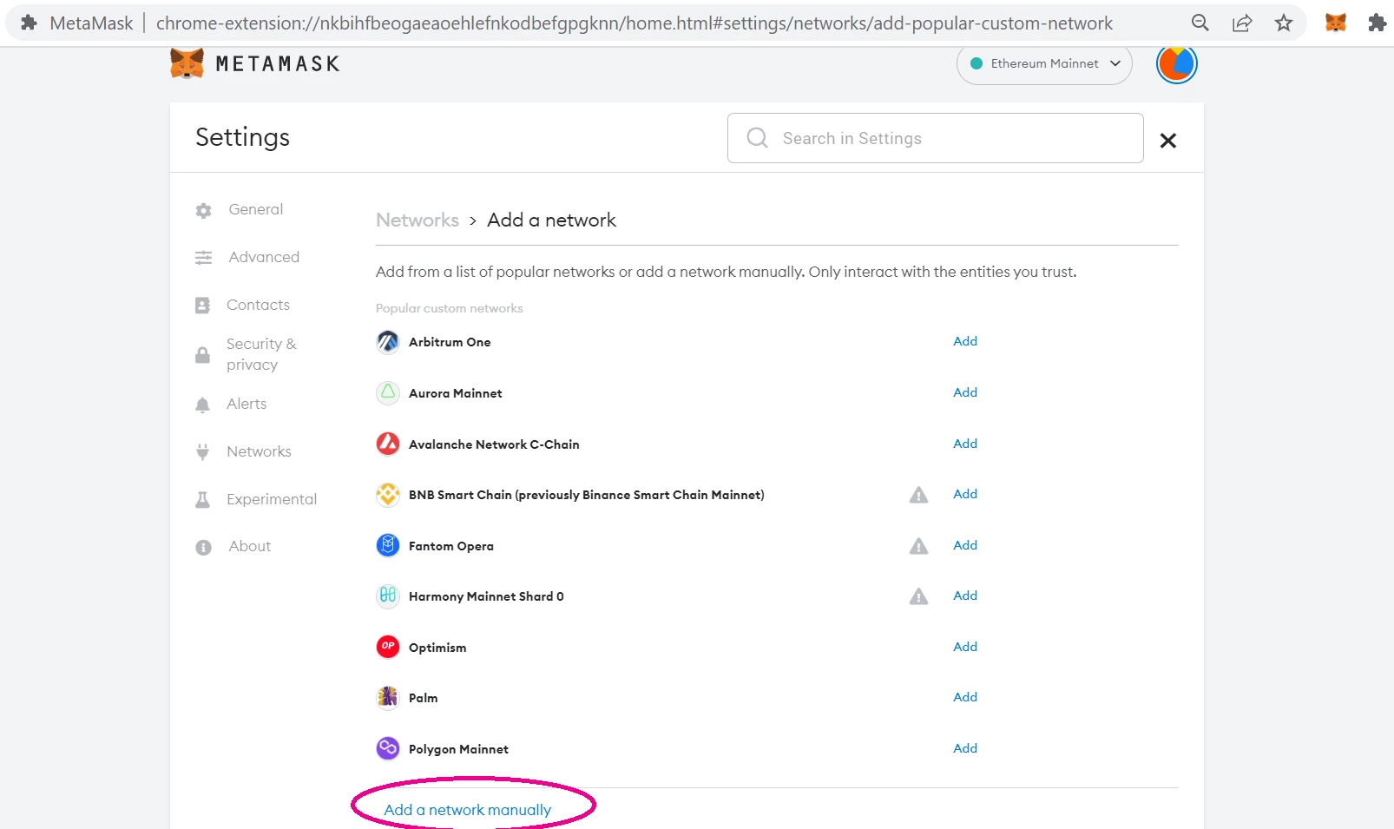Click the address bar URL

coord(634,23)
